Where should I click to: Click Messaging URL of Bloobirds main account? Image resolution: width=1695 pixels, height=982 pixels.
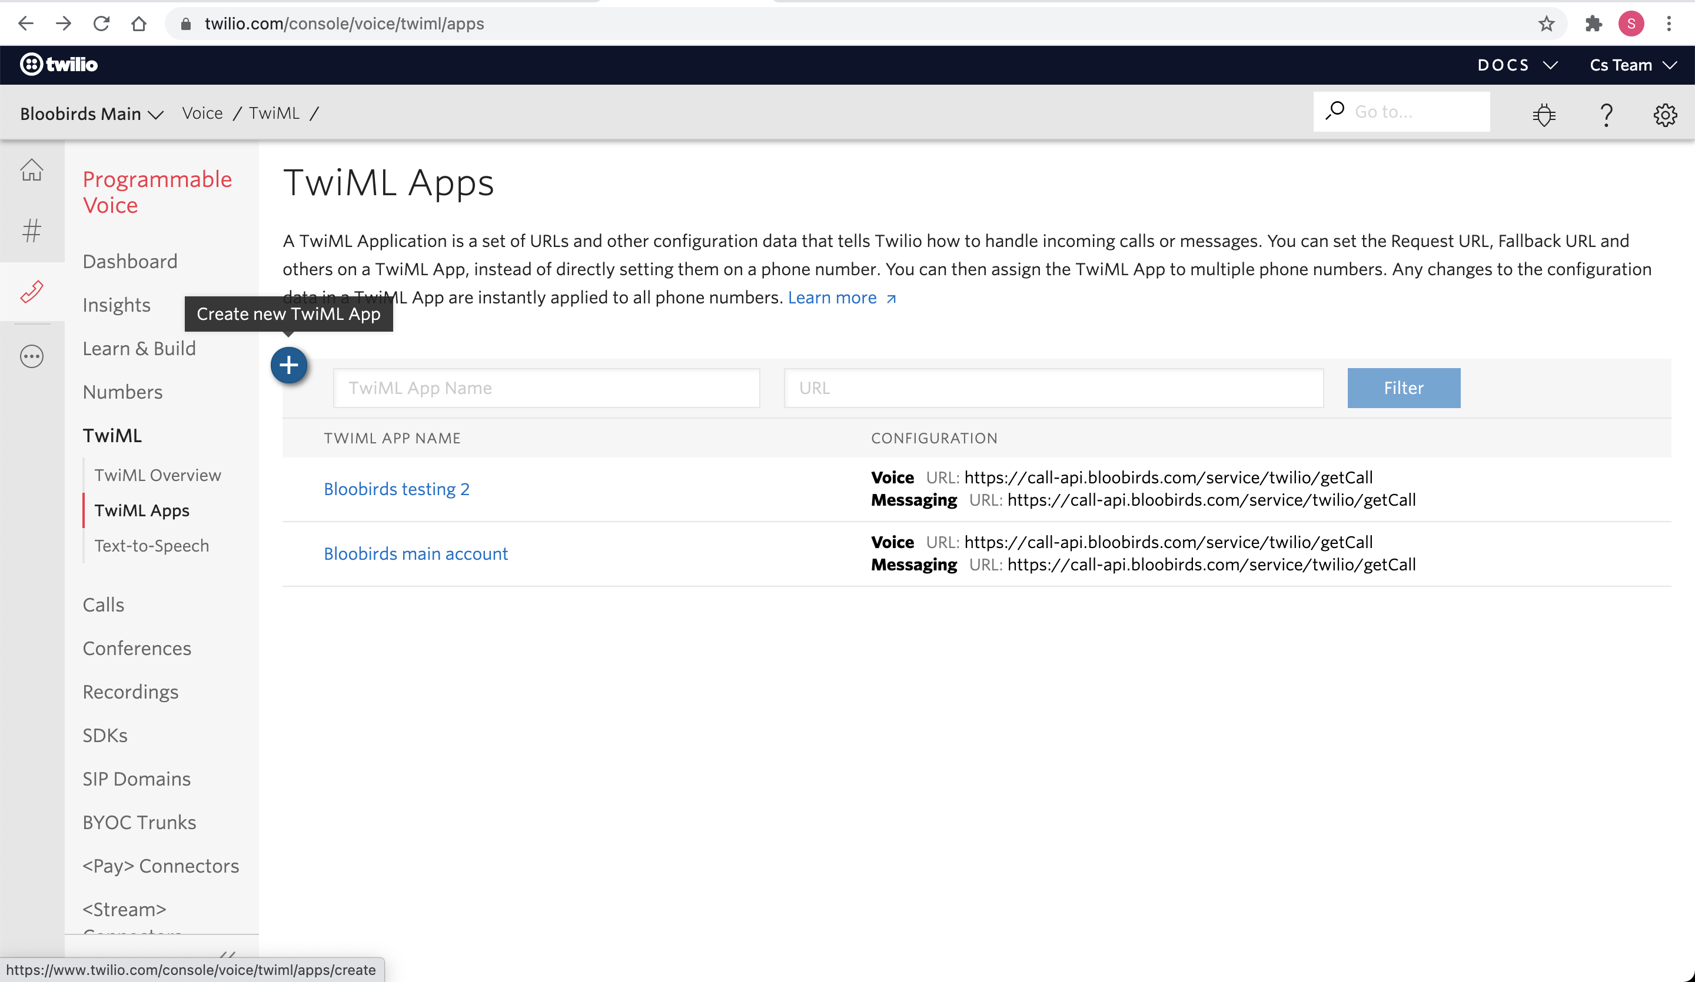click(1211, 565)
